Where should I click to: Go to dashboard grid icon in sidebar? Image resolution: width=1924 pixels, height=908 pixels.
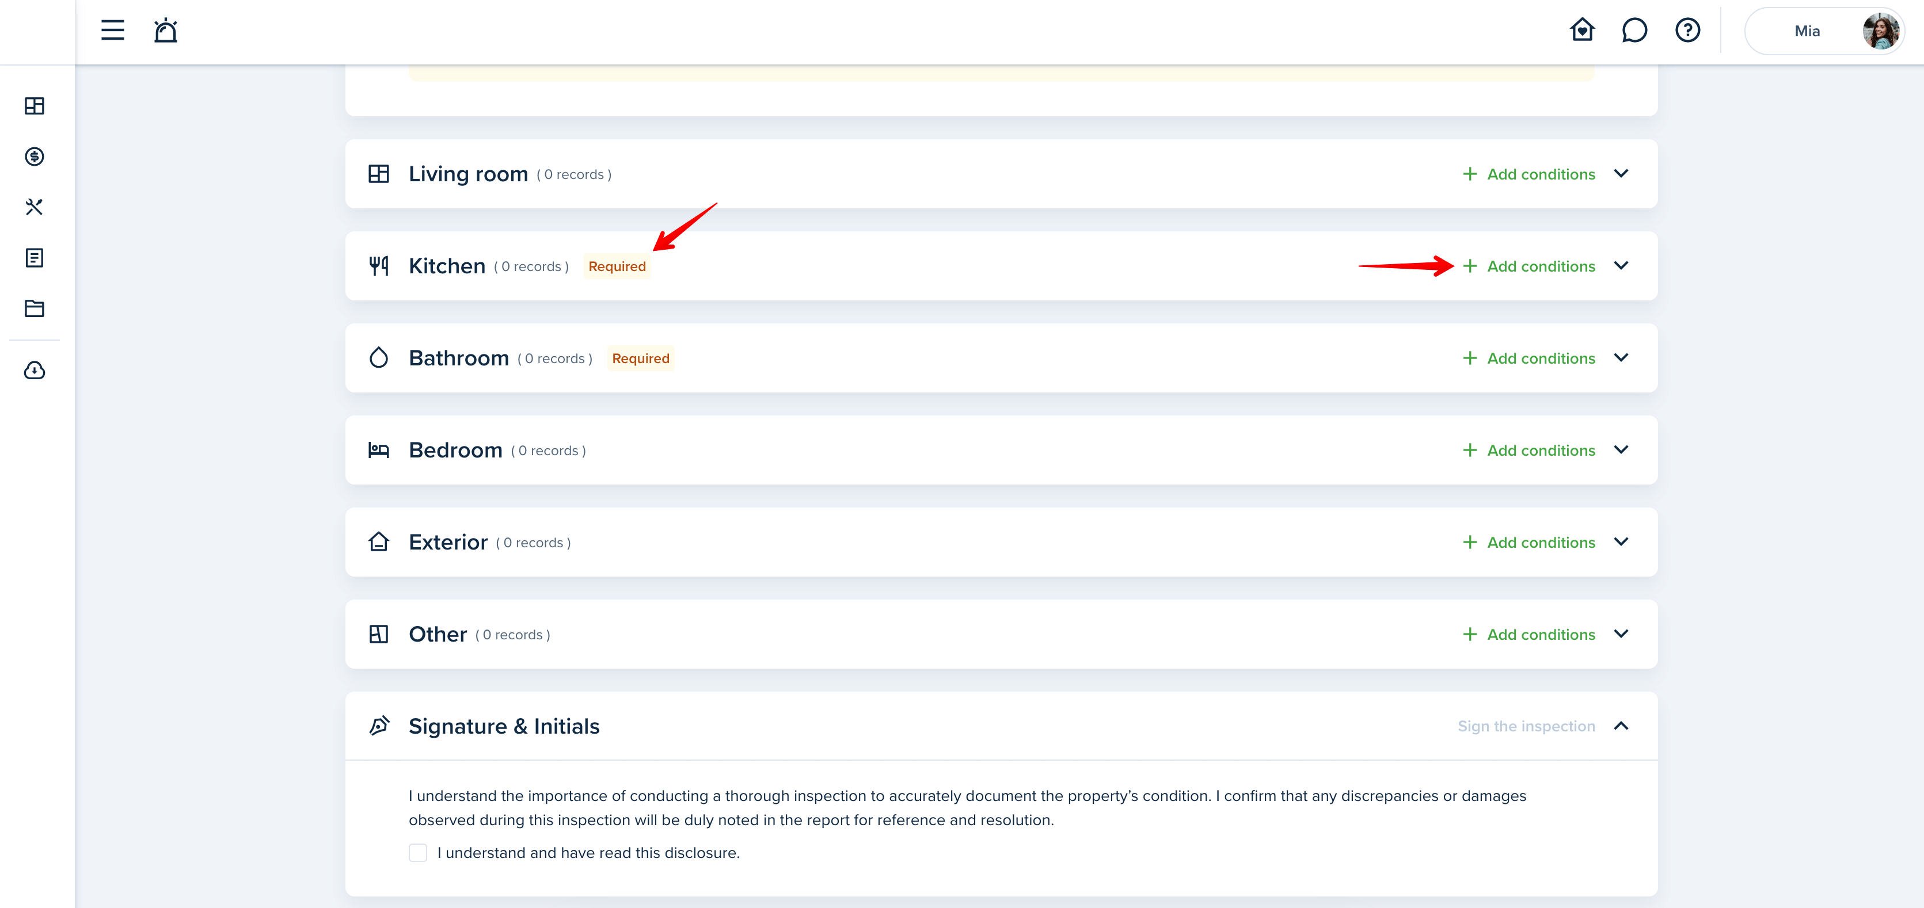[35, 106]
